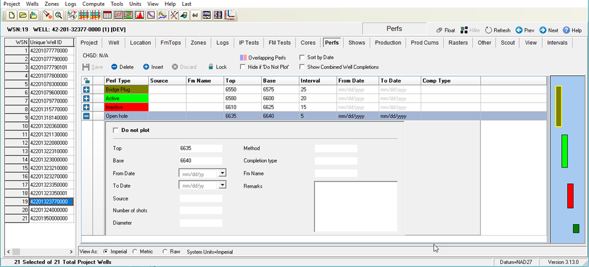This screenshot has height=267, width=589.
Task: Click the Delete button
Action: point(122,67)
